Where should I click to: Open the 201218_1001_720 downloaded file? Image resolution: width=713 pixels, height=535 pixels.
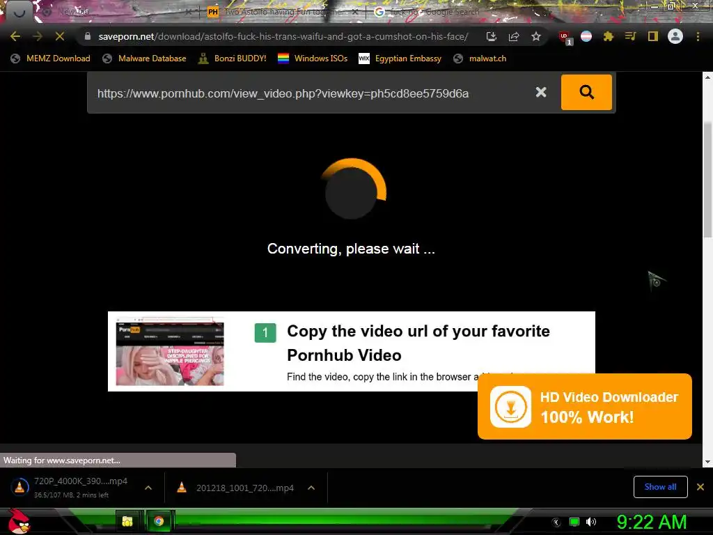click(x=235, y=488)
